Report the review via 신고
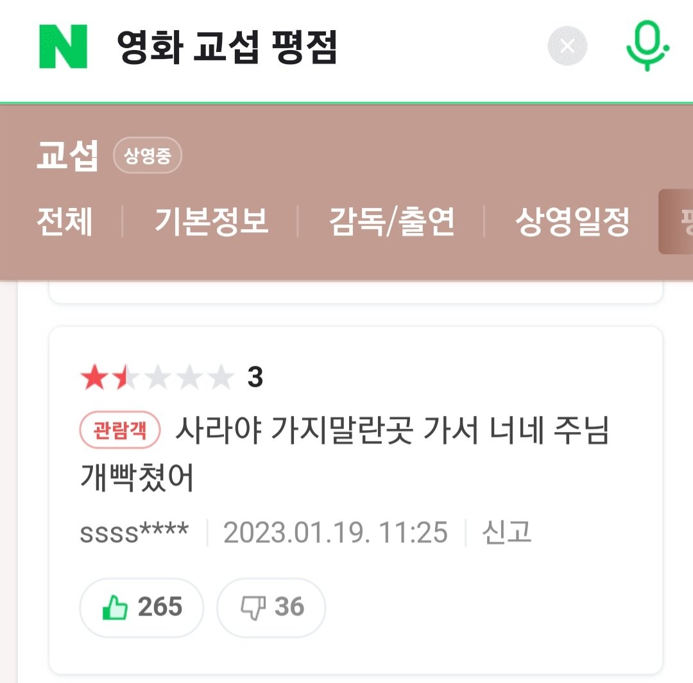Screen dimensions: 693x683 pyautogui.click(x=507, y=533)
